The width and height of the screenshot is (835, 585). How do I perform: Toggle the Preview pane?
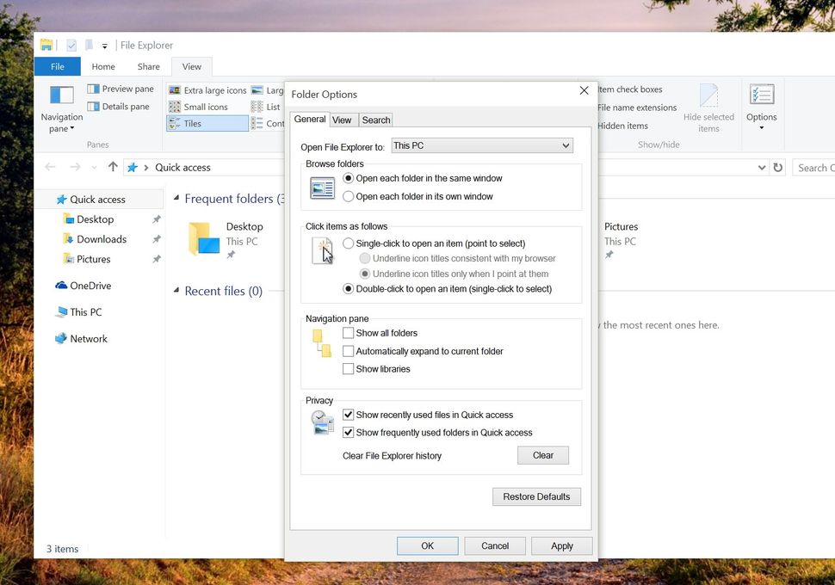point(120,89)
